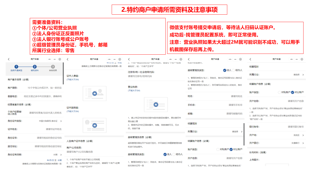Screen dimensions: 322x180
Task: Tap minimize dash in 证件人像面 screenshot
Action: [114, 59]
